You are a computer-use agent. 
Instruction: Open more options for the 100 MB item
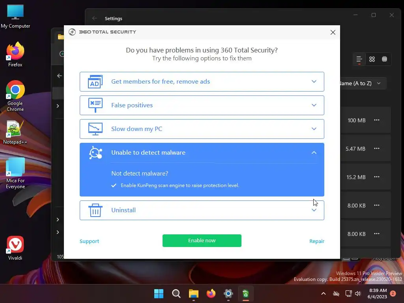pos(377,120)
